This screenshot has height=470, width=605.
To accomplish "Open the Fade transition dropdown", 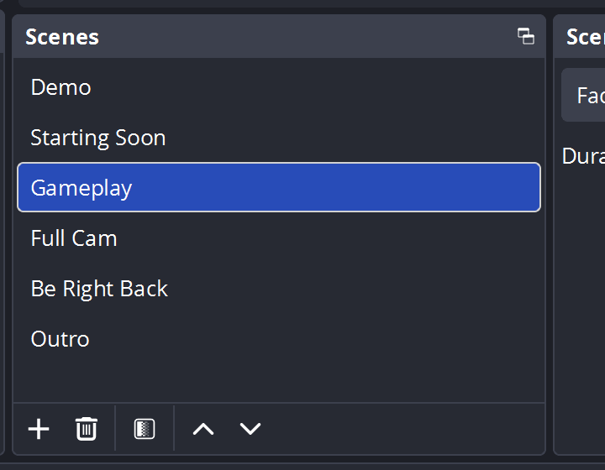I will point(588,96).
